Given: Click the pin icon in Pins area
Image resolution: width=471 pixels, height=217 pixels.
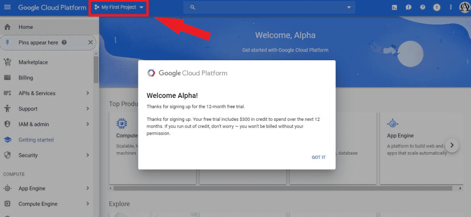Looking at the screenshot, I should tap(7, 43).
